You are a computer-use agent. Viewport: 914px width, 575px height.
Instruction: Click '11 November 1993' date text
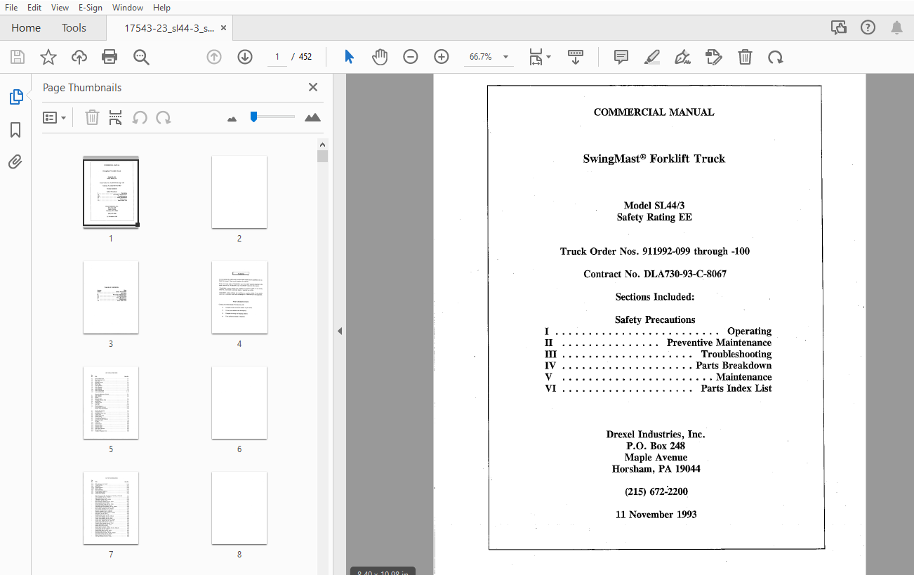point(656,514)
